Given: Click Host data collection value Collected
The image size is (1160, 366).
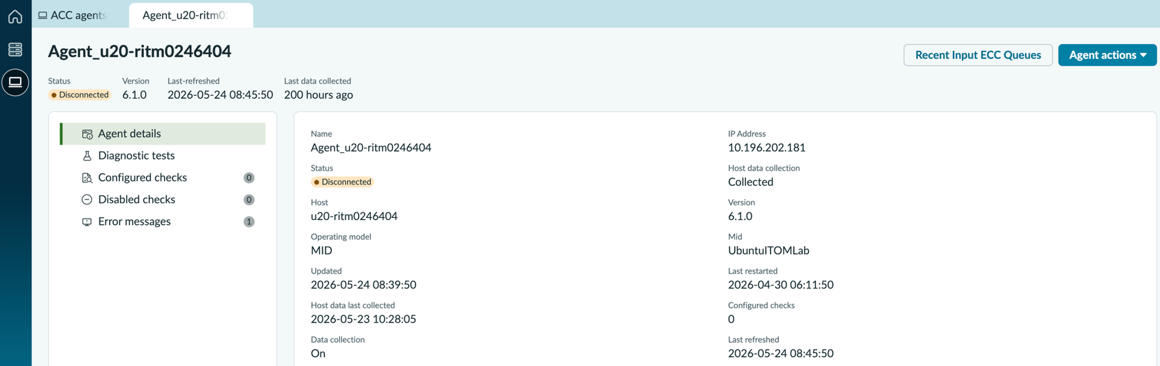Looking at the screenshot, I should [x=751, y=182].
